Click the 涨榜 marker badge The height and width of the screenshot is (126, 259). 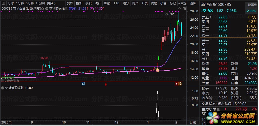click(178, 84)
